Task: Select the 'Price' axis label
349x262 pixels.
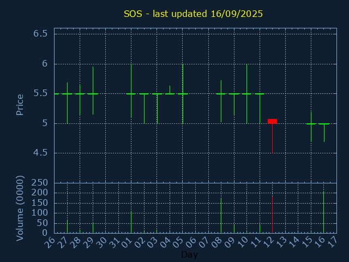Action: pyautogui.click(x=20, y=105)
